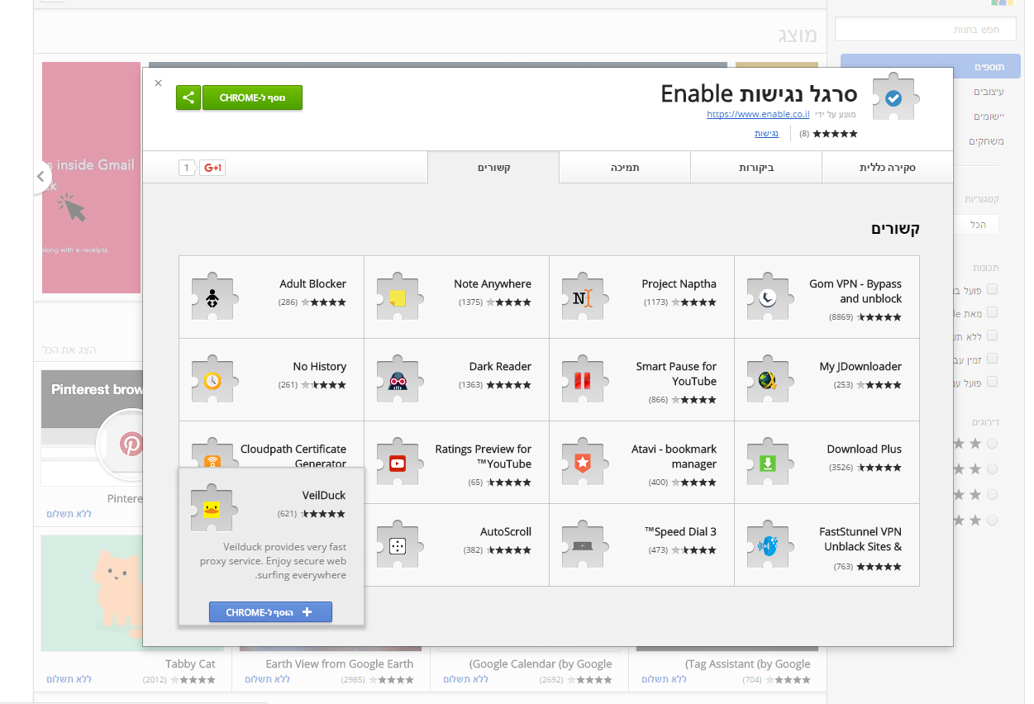Click the 'Download Plus' title text
Image resolution: width=1034 pixels, height=704 pixels.
(865, 450)
